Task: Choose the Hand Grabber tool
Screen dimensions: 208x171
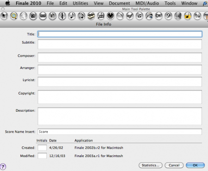Action: point(24,16)
